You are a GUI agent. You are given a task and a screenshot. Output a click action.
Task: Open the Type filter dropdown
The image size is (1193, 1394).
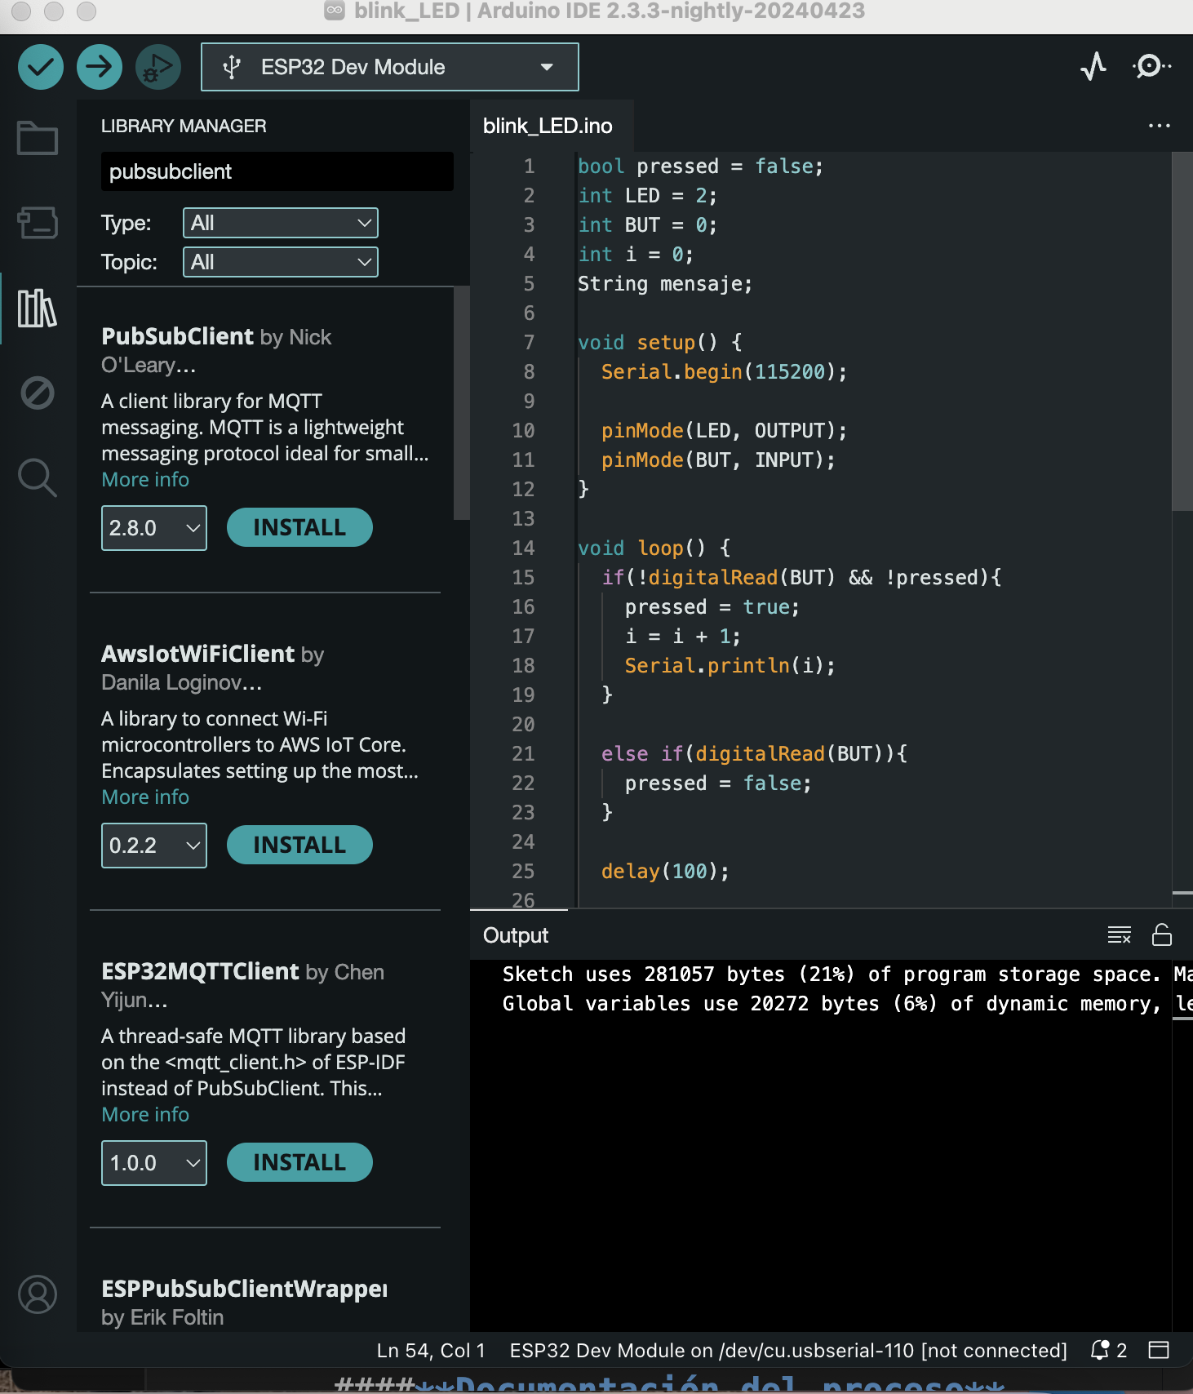[280, 223]
